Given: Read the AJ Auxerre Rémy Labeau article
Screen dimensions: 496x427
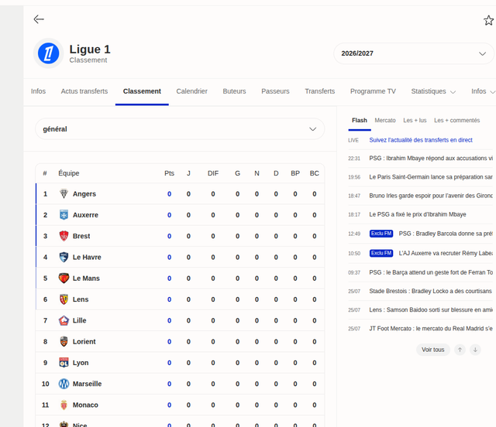Looking at the screenshot, I should tap(446, 253).
